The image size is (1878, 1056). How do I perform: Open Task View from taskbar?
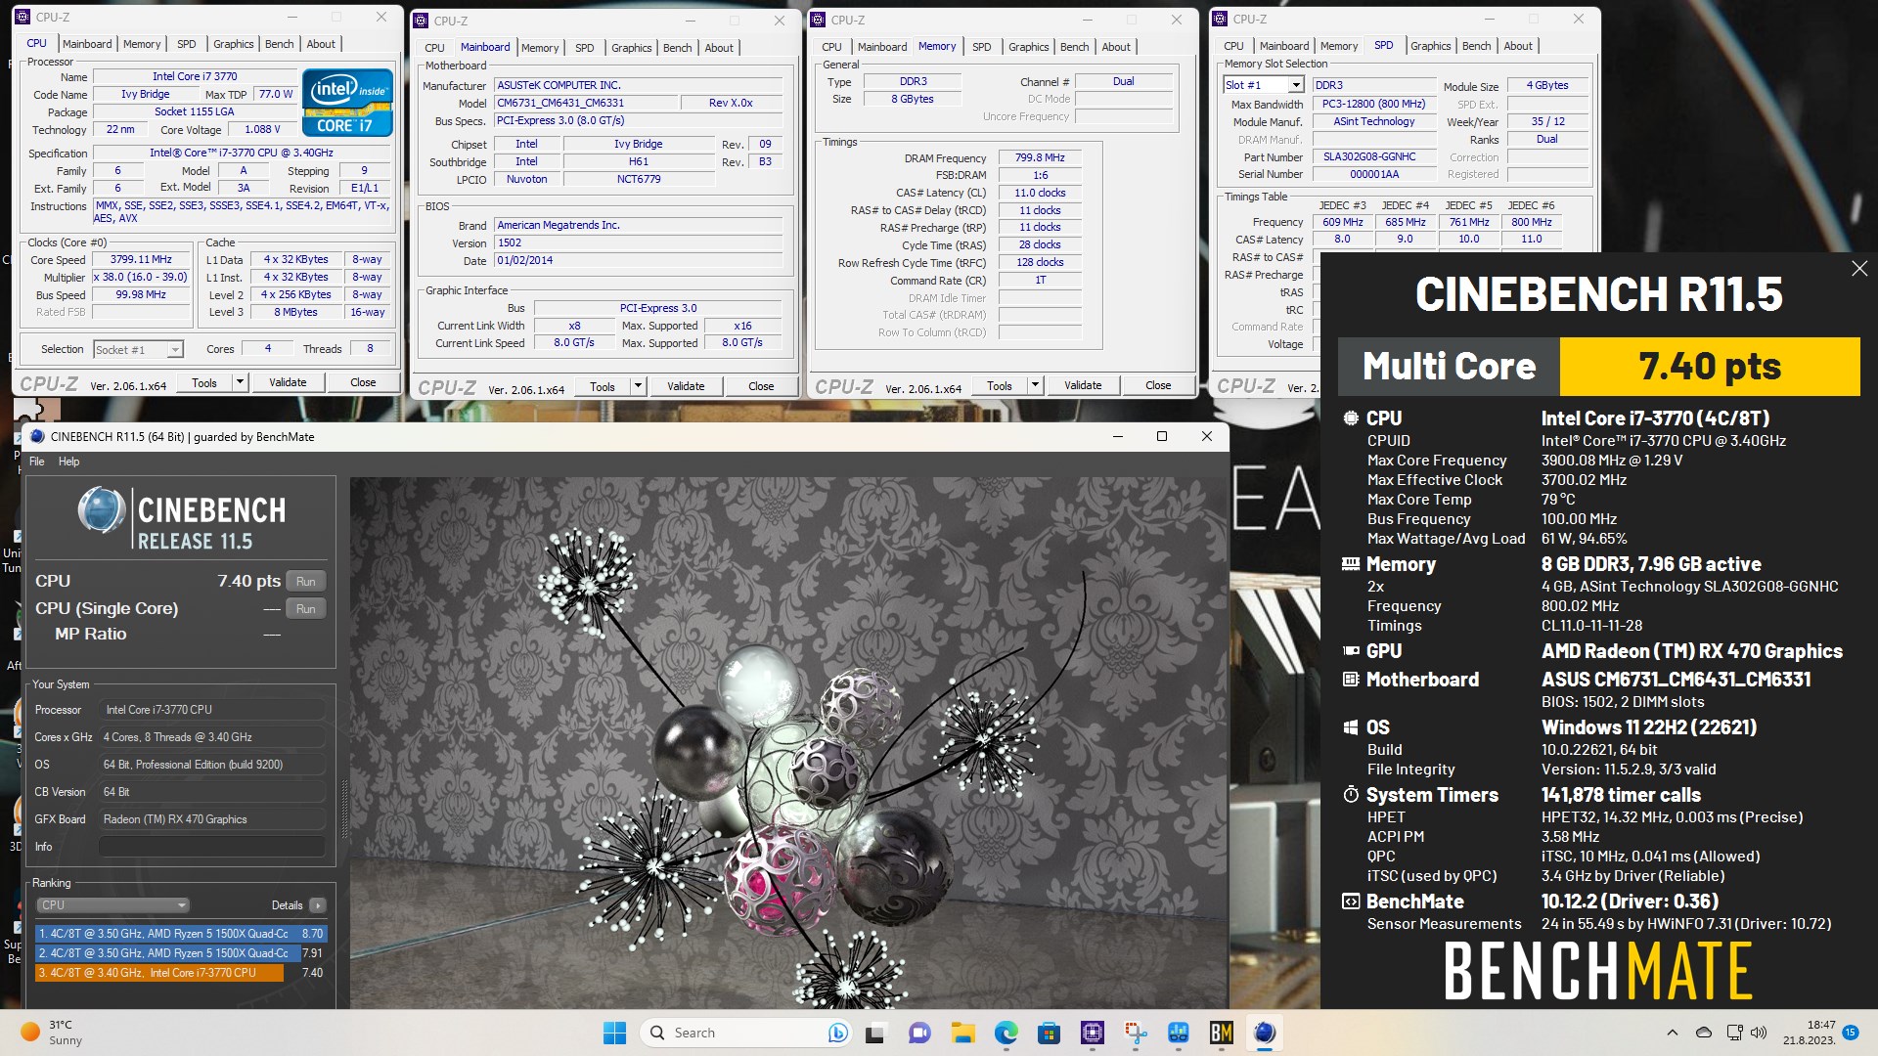tap(875, 1033)
